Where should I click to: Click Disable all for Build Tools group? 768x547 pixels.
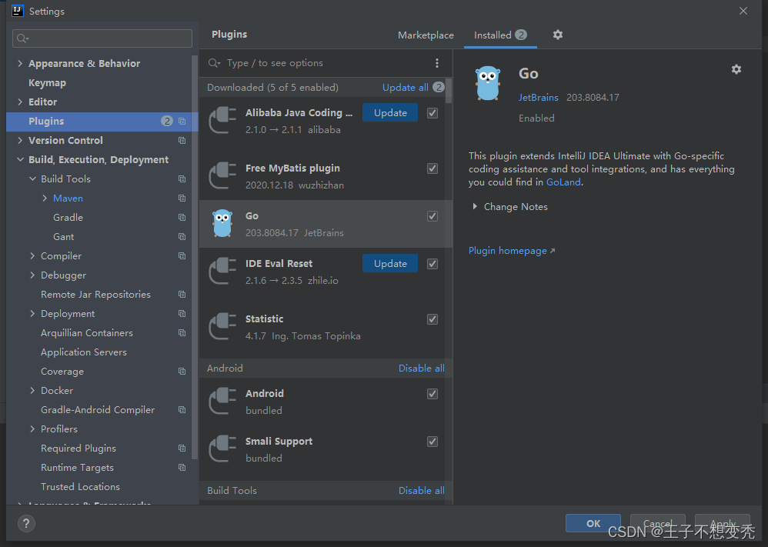(421, 491)
